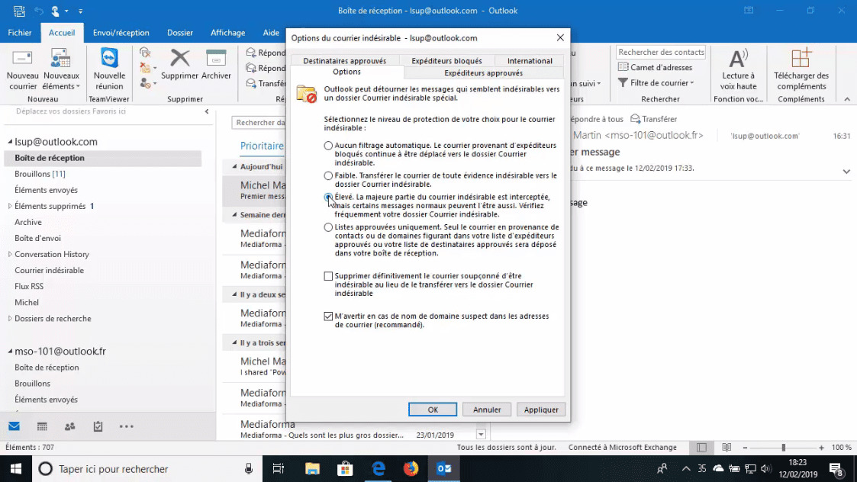Click zoom in plus button
857x482 pixels.
(x=821, y=448)
